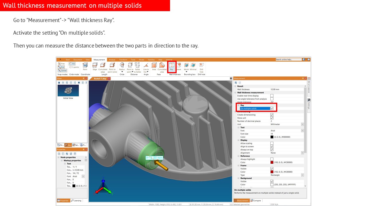Select the Arc circle mode
Screen dimensions: 367x206
coord(72,64)
